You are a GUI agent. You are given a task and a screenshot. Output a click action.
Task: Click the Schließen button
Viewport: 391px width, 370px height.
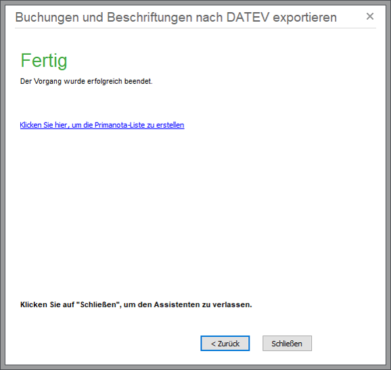(287, 344)
